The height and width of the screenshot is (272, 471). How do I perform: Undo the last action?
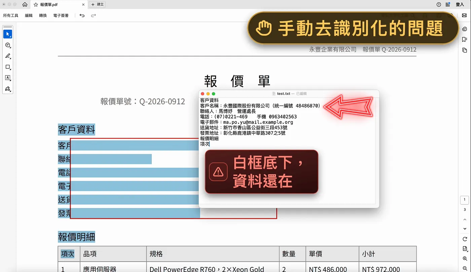[82, 15]
